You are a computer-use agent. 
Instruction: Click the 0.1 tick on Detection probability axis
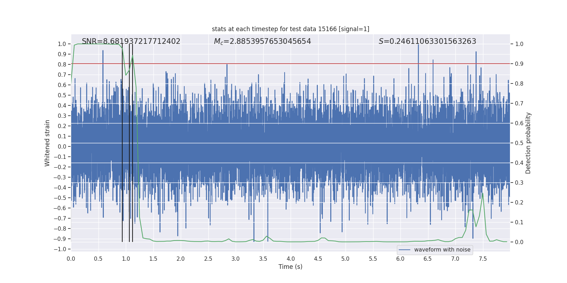click(x=519, y=223)
